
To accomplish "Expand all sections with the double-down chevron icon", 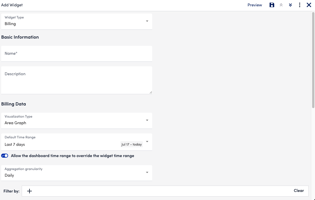I will click(290, 5).
